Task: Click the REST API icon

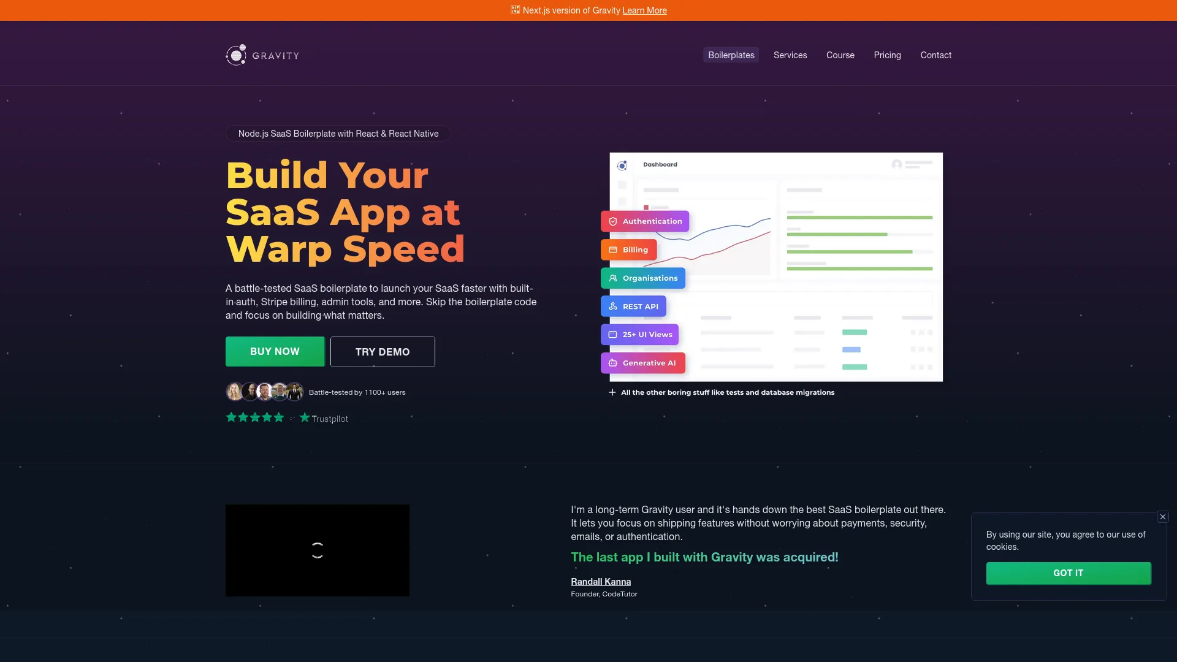Action: 612,306
